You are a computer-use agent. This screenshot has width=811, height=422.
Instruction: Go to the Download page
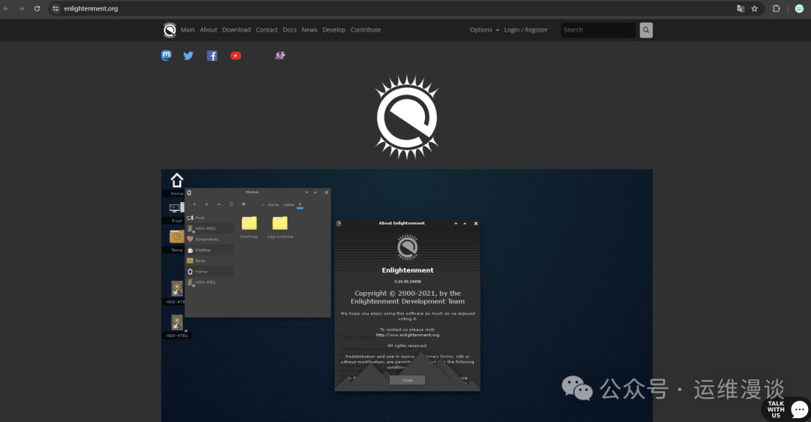(237, 30)
